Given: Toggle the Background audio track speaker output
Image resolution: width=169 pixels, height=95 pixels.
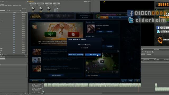Looking at the screenshot, I should 33,88.
